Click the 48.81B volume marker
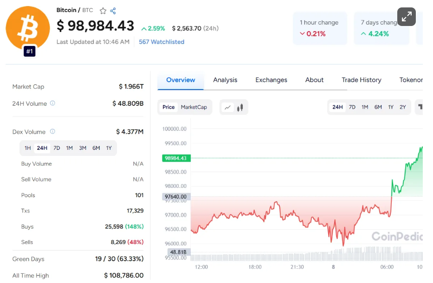433x283 pixels. click(179, 252)
